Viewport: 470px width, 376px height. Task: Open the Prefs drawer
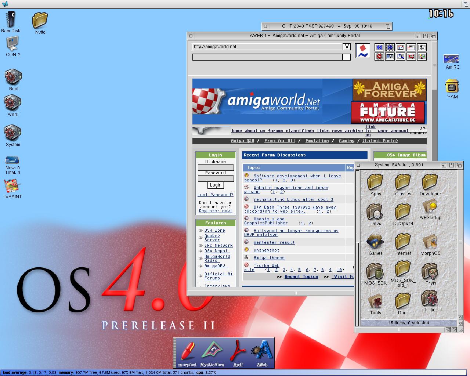(430, 274)
